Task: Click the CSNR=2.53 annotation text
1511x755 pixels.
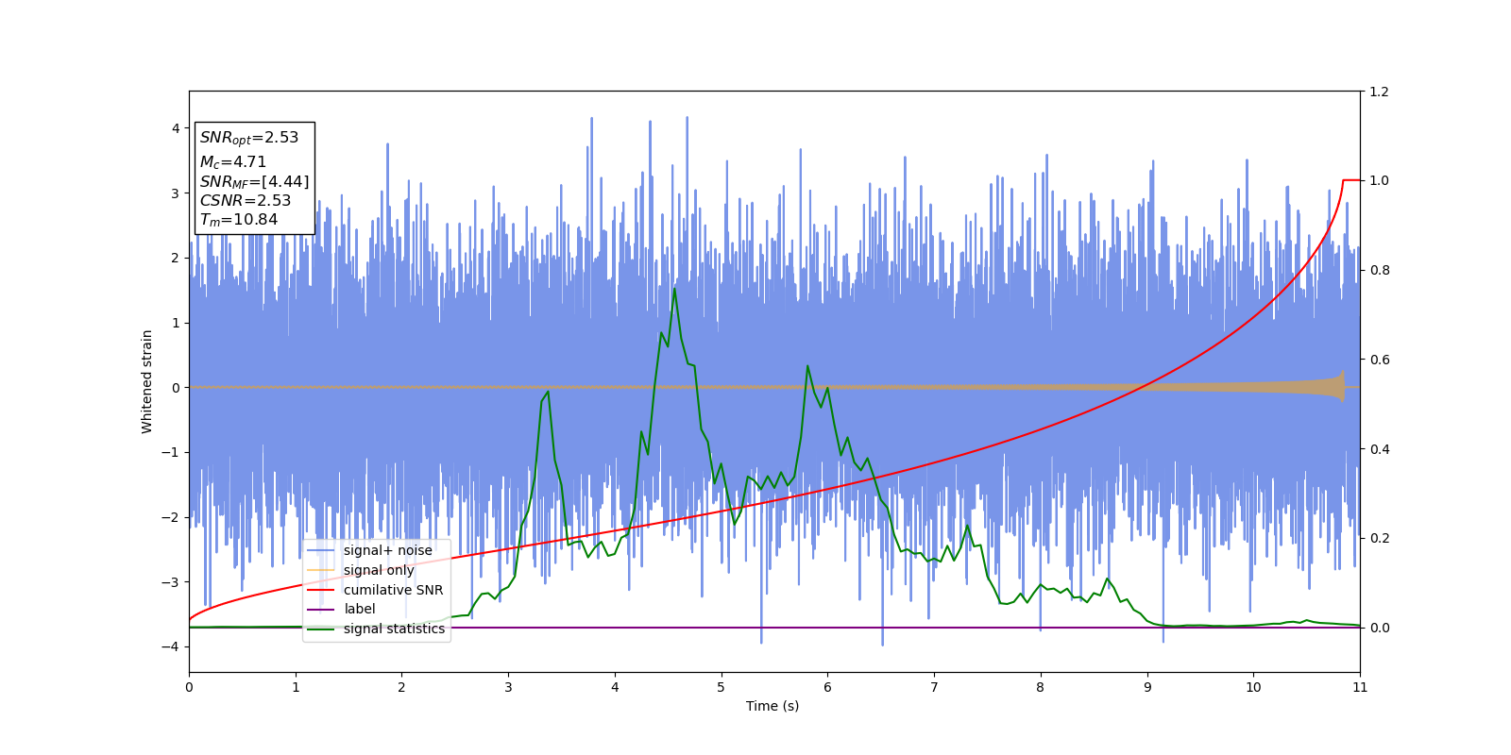Action: 246,200
